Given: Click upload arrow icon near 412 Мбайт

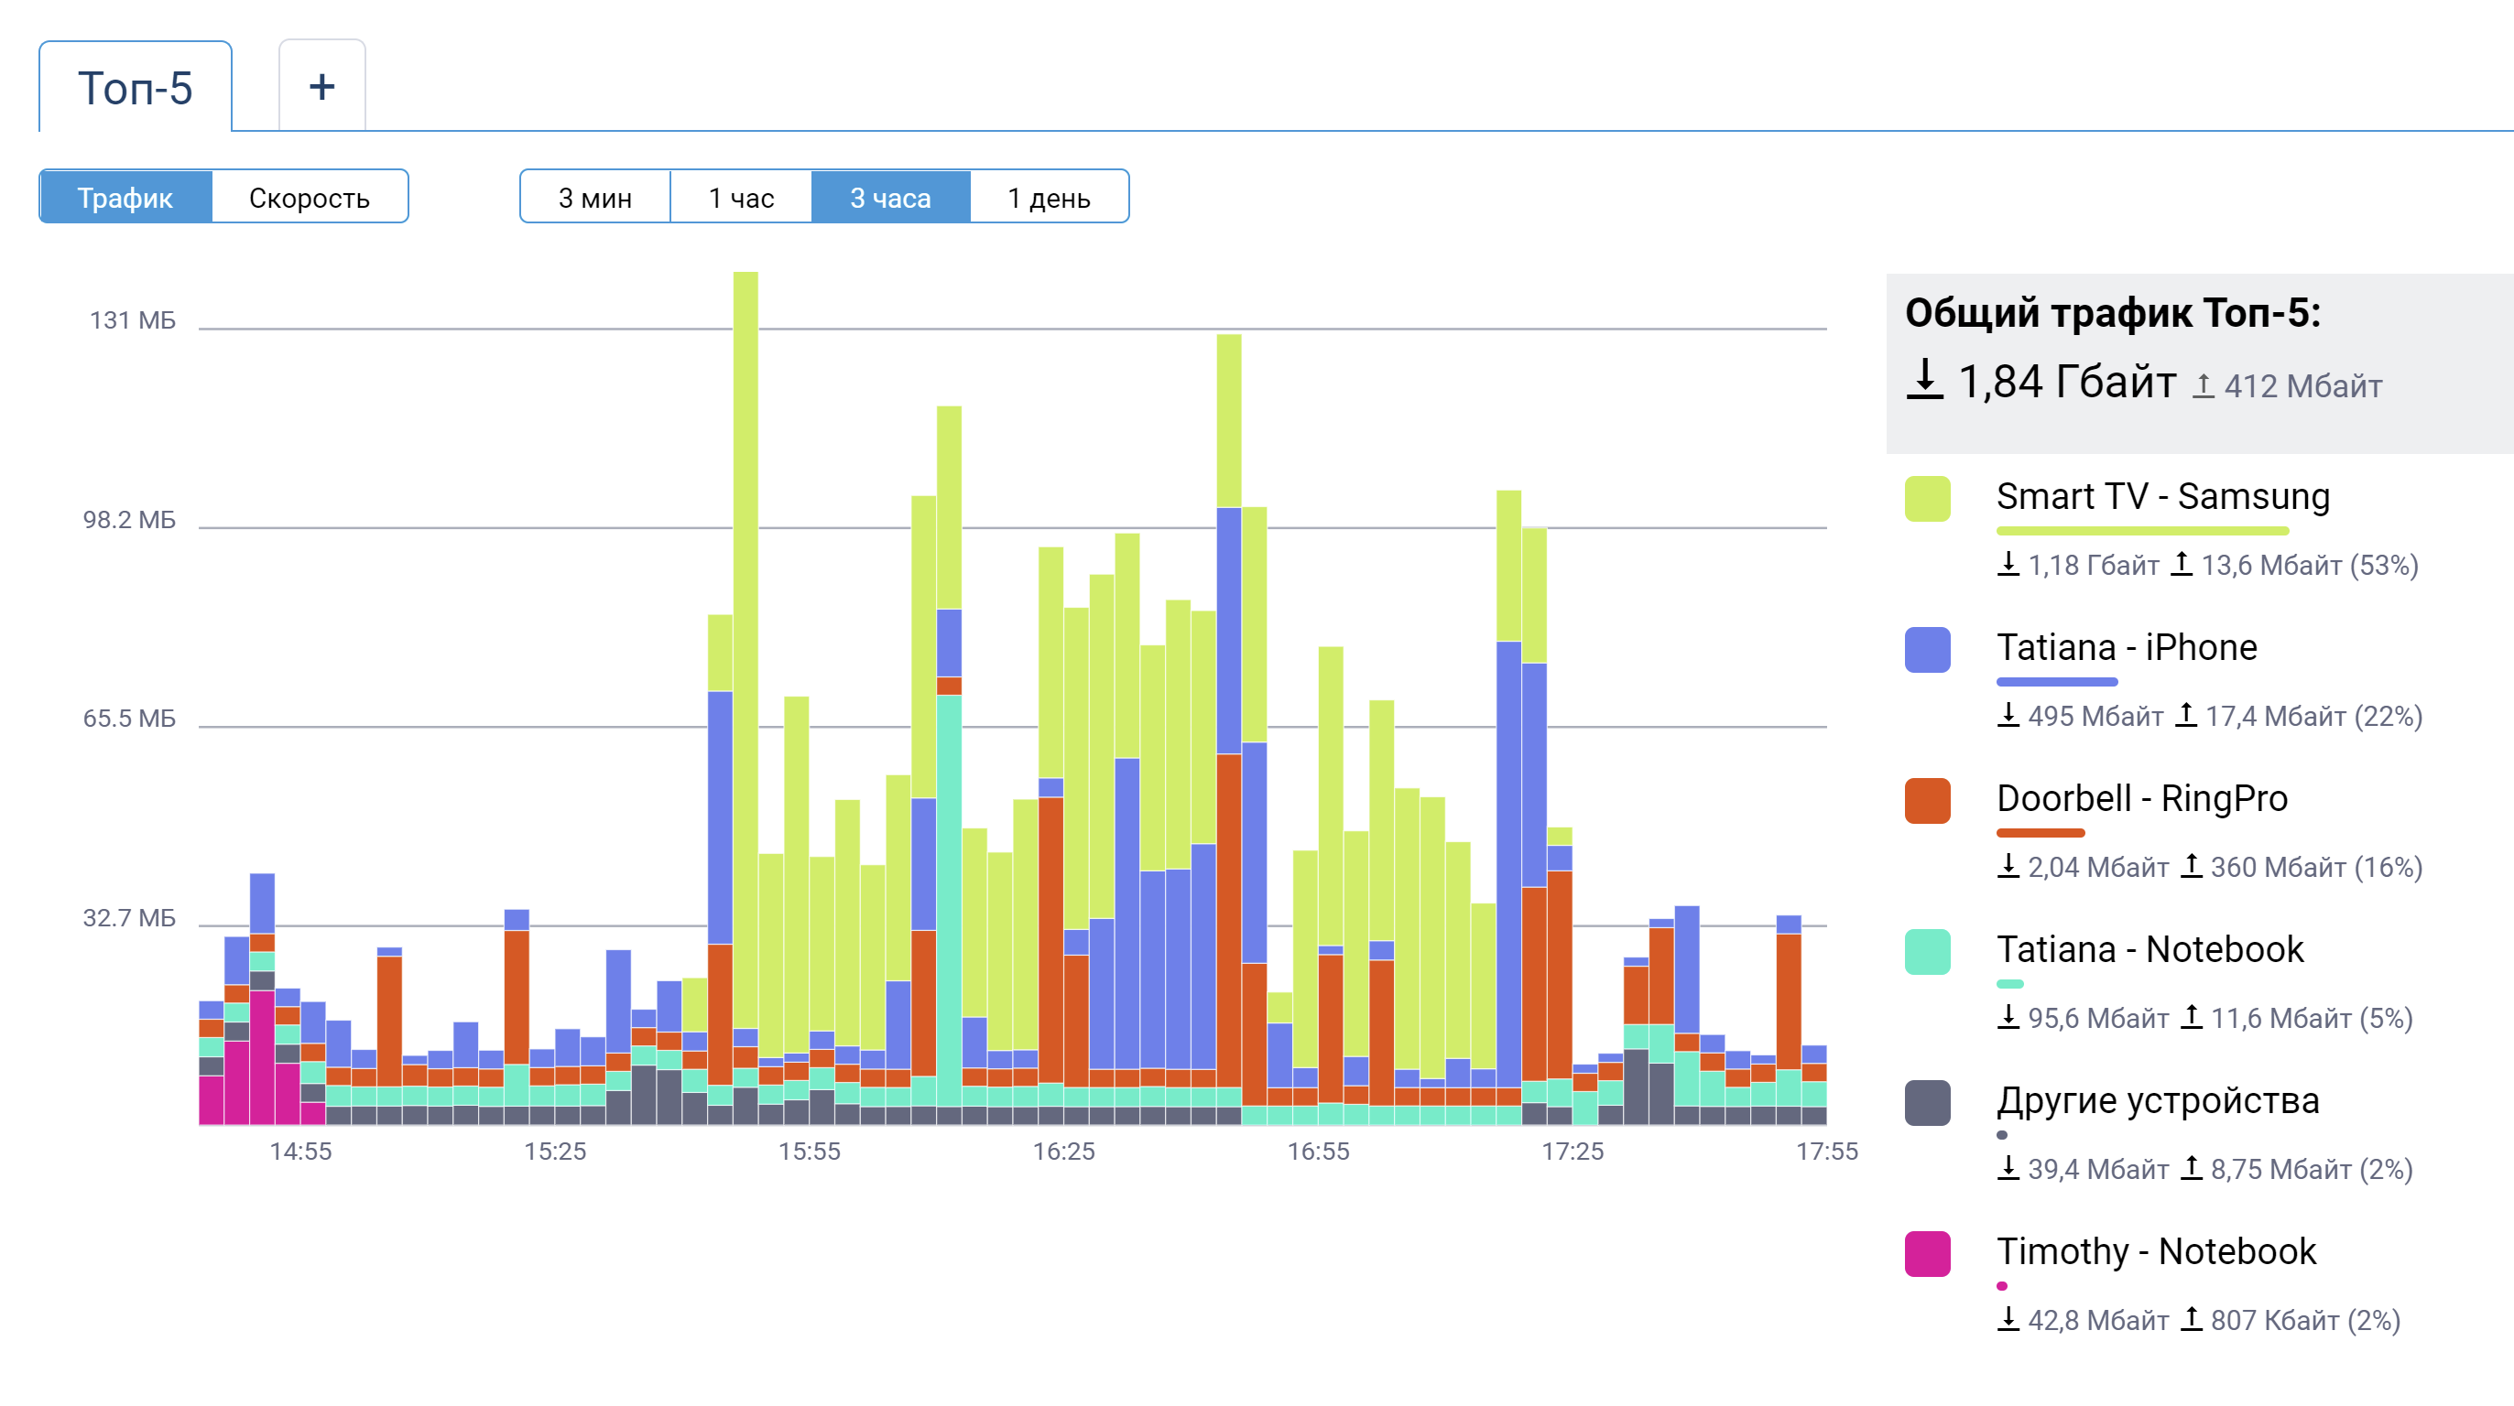Looking at the screenshot, I should (2203, 386).
